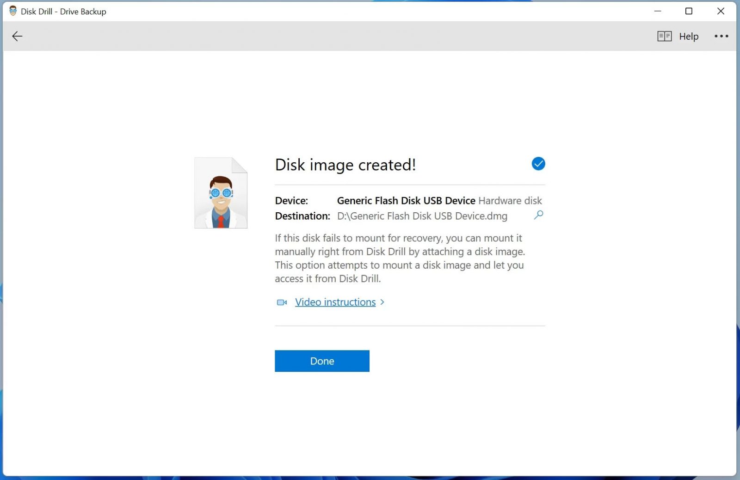Open the Video instructions link
This screenshot has width=740, height=480.
(x=335, y=302)
